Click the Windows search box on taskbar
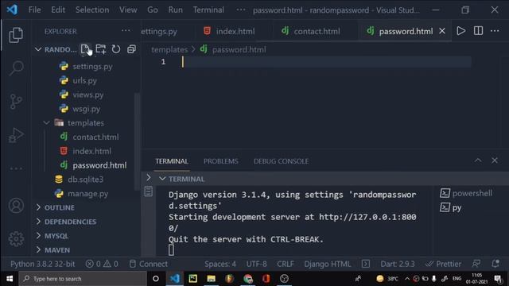 point(83,279)
